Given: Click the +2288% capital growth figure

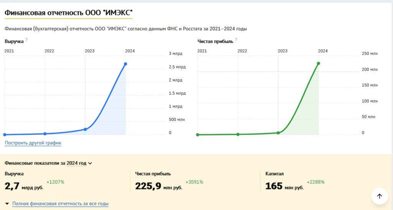Looking at the screenshot, I should pyautogui.click(x=315, y=182).
